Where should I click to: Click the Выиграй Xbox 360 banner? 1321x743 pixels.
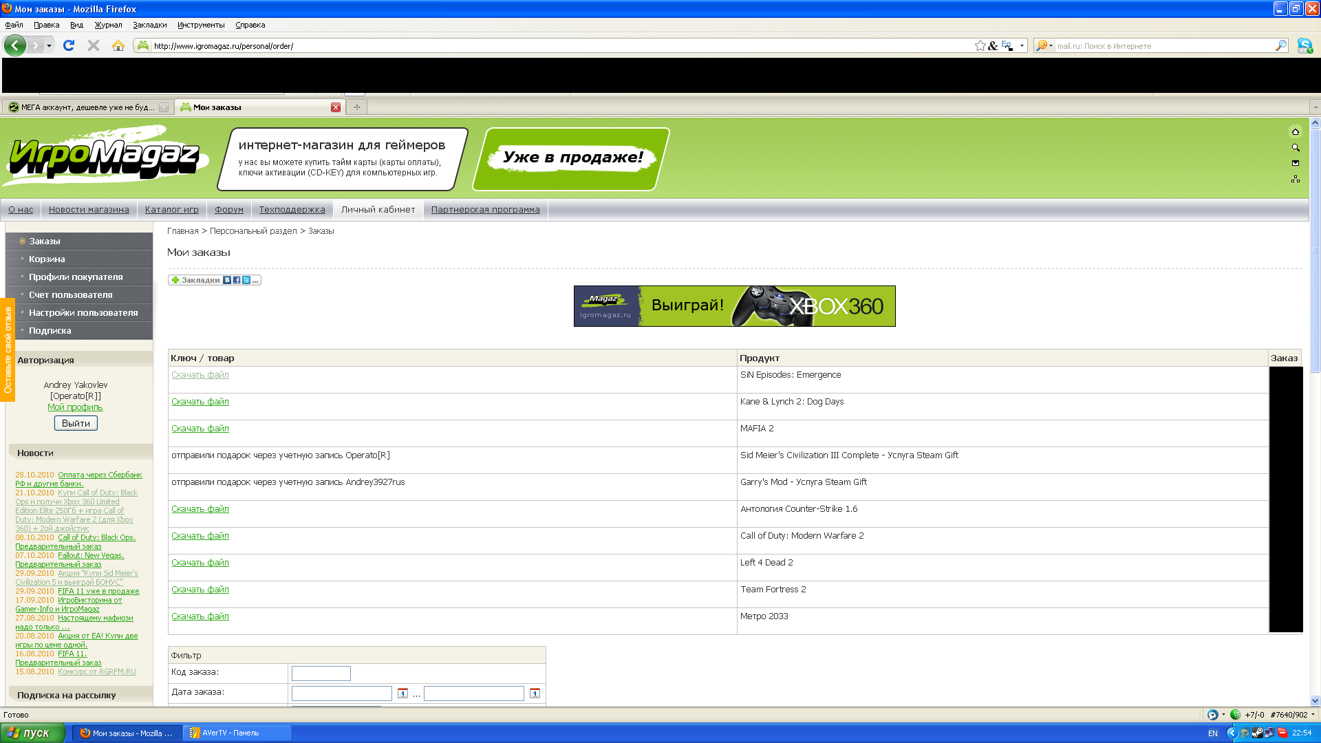[x=735, y=306]
